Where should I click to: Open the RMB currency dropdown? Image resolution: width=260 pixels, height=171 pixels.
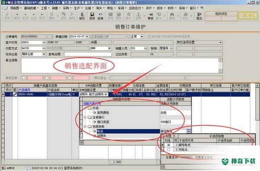(x=110, y=48)
